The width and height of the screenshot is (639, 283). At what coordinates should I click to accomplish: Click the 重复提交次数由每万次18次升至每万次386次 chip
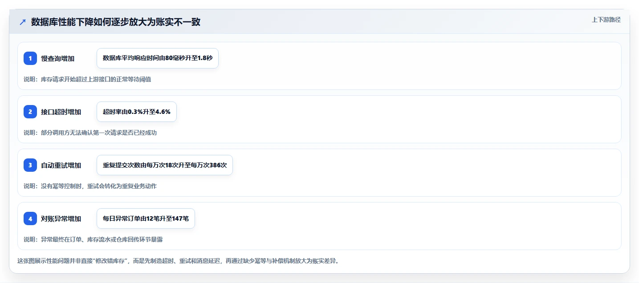[165, 165]
